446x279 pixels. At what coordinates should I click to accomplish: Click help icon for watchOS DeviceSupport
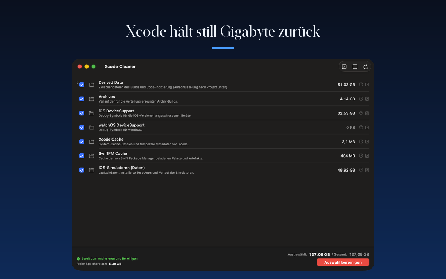point(361,127)
